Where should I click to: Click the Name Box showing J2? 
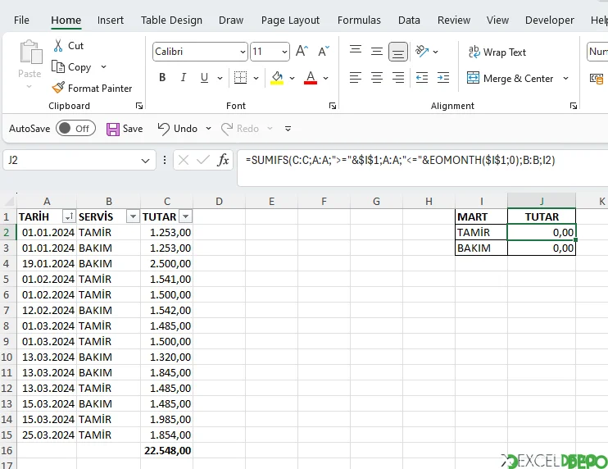[74, 160]
